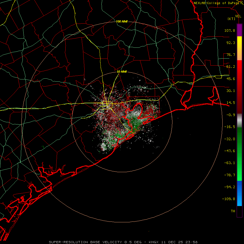Click the KHGX station identifier in the caption
Viewport: 244px width, 244px height.
click(154, 242)
